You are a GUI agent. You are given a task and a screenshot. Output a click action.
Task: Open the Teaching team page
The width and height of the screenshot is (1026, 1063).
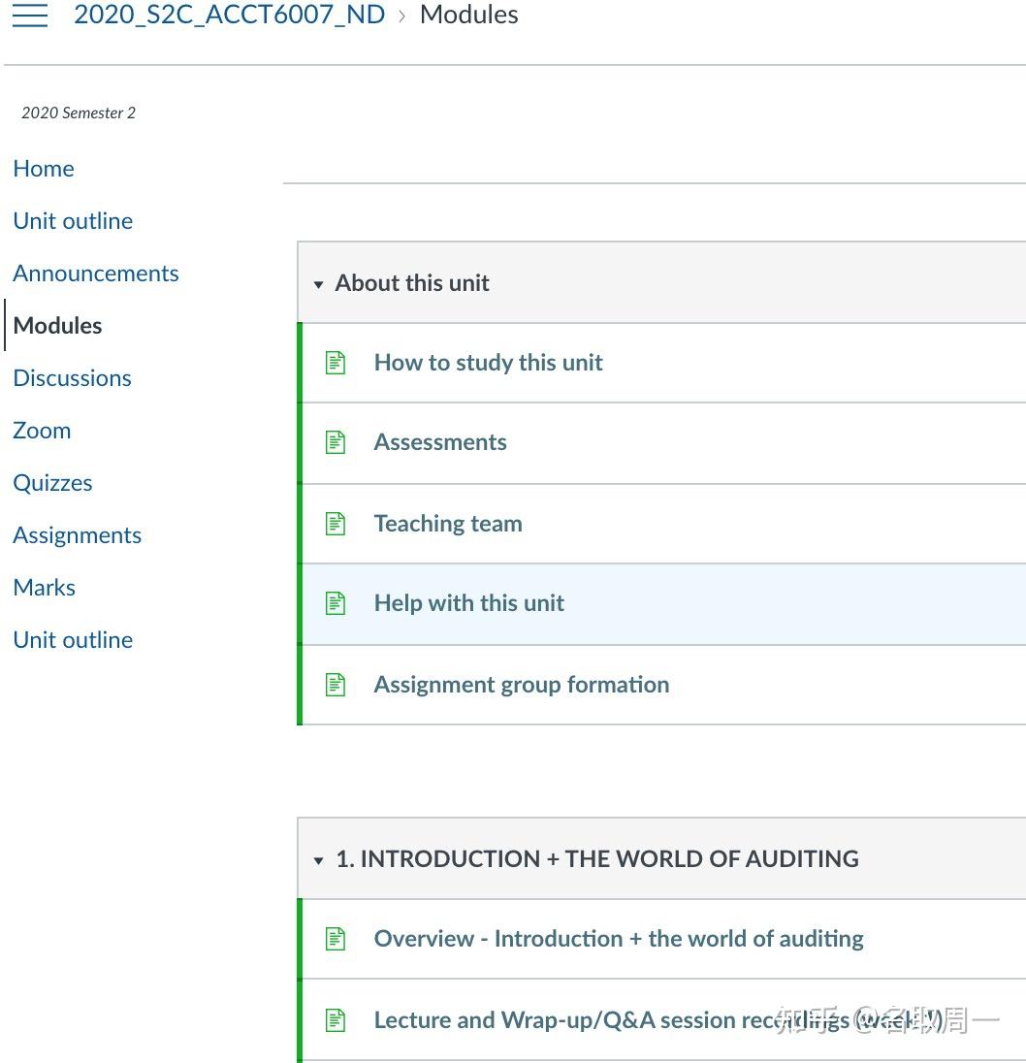point(448,524)
